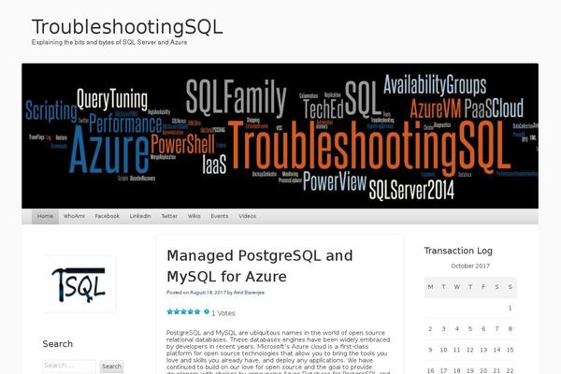
Task: Rate the post with the first star
Action: pos(170,311)
